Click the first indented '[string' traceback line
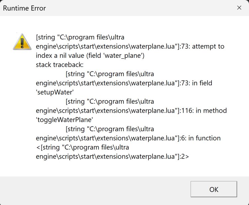 tap(110, 74)
